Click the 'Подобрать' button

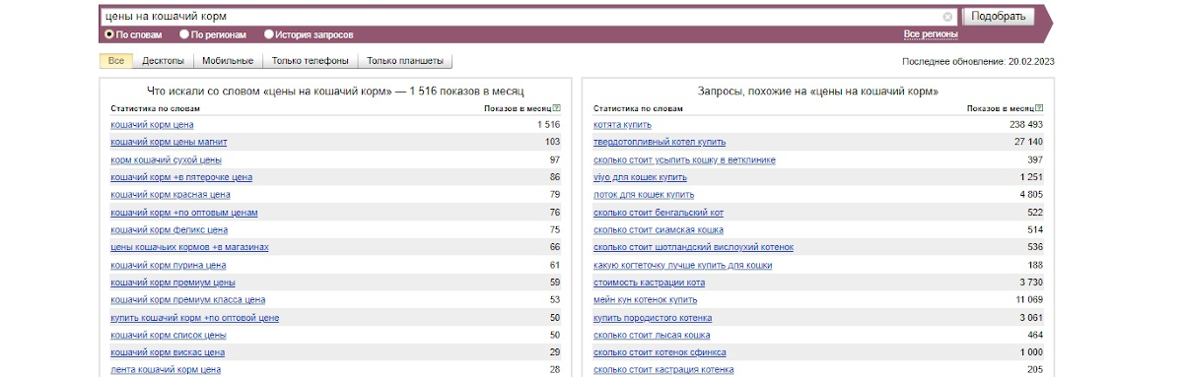click(999, 17)
